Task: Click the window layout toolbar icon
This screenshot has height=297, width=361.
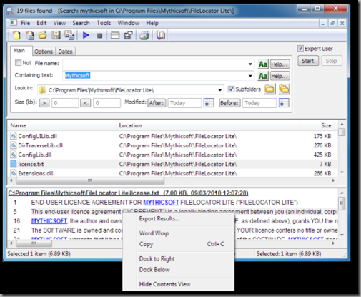Action: (115, 36)
